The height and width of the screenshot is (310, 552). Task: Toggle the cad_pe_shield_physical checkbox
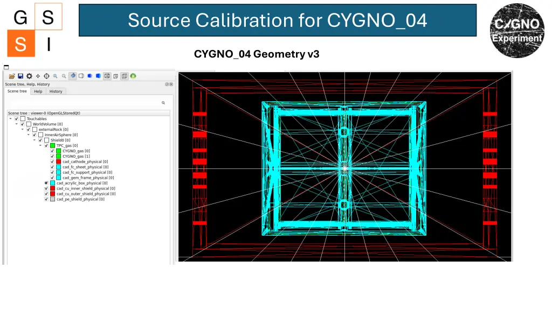click(46, 199)
